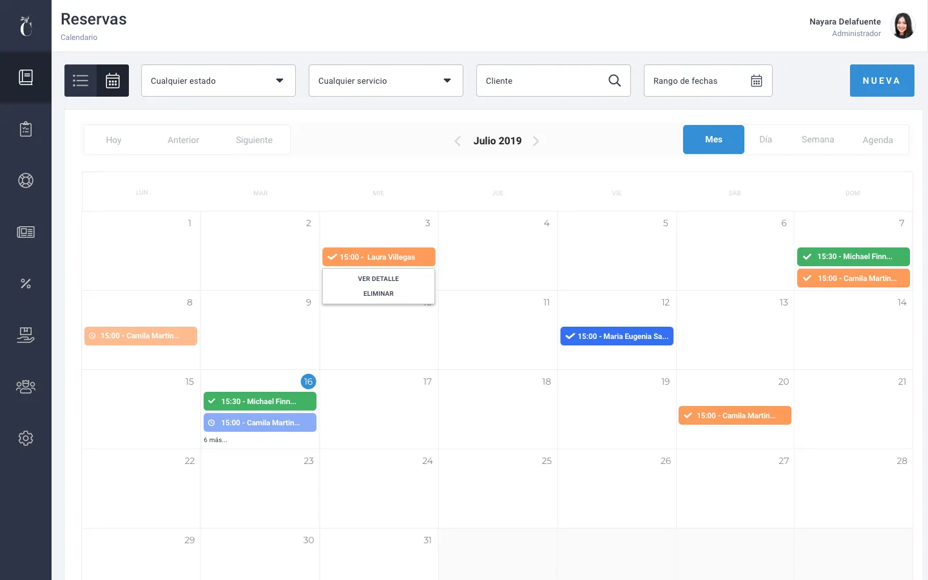
Task: Go to next month chevron
Action: (536, 140)
